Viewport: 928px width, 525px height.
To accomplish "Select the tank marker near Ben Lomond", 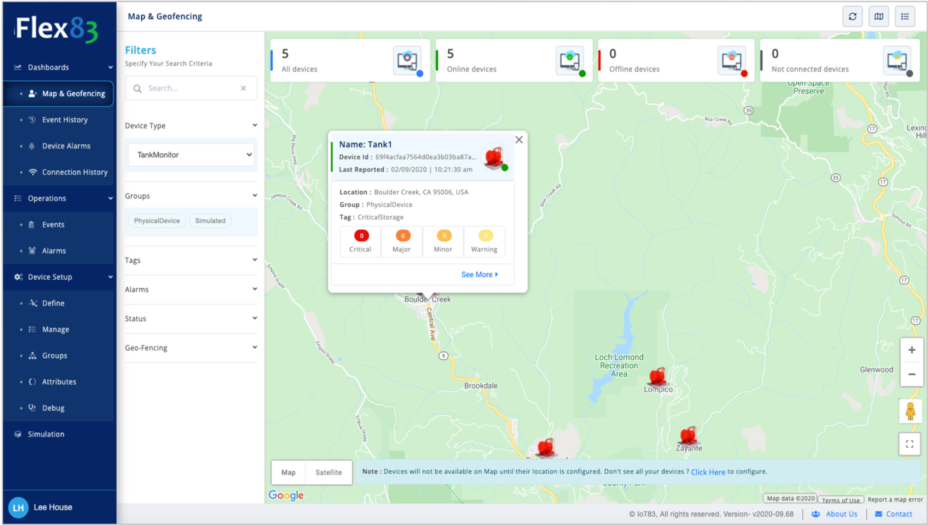I will [546, 447].
